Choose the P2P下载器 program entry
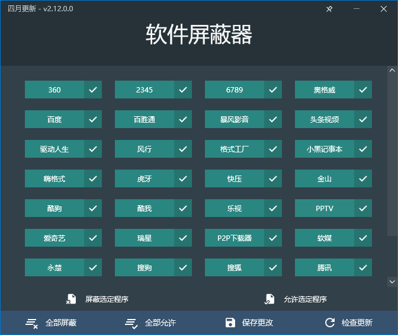This screenshot has width=398, height=335. pyautogui.click(x=235, y=238)
